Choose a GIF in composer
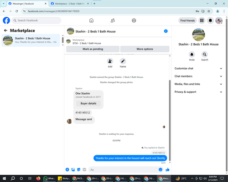 [84, 170]
